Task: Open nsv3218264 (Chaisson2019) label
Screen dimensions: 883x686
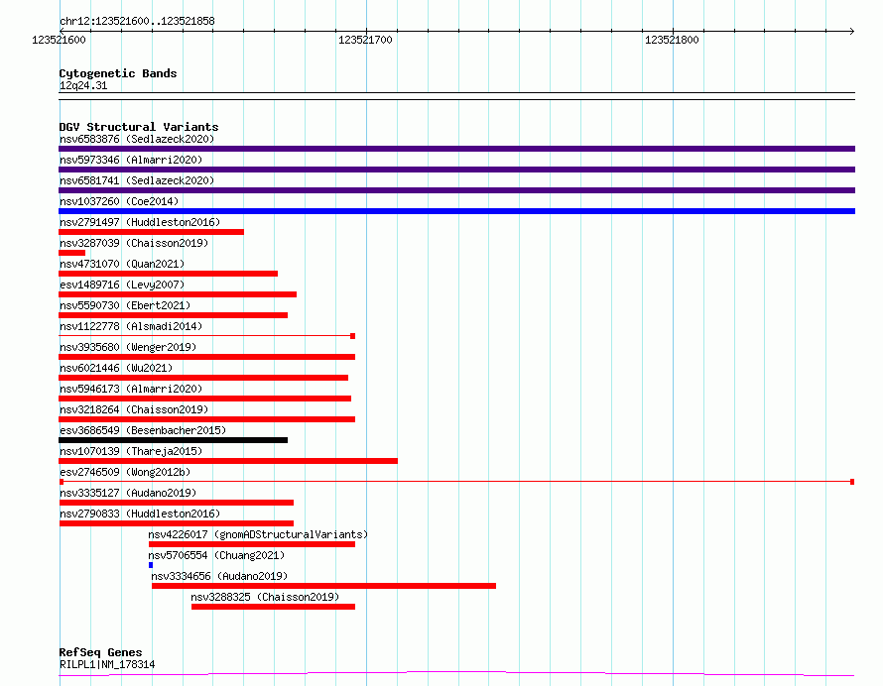Action: 134,409
